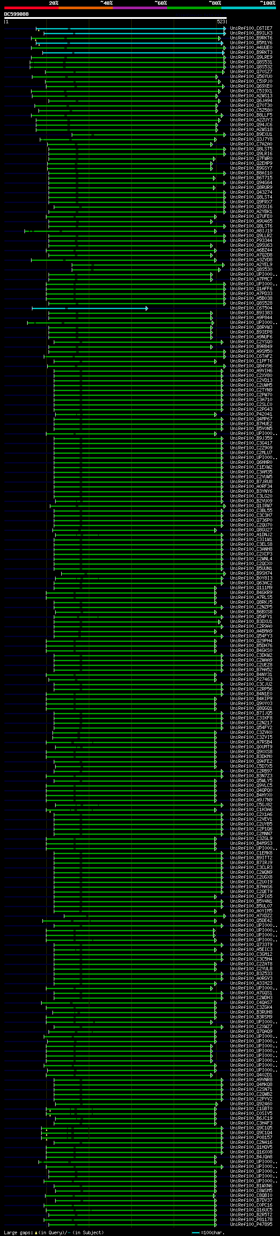Open hit UniRef100_B9ILK3
This screenshot has height=1236, width=280.
(x=251, y=33)
